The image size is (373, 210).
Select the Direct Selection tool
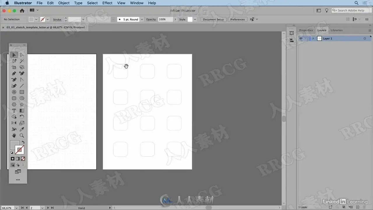[x=22, y=55]
